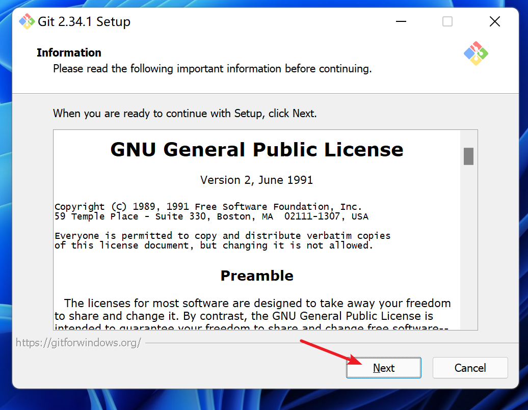Screen dimensions: 528x410
Task: Click 'Please read the following important information' text
Action: 213,69
